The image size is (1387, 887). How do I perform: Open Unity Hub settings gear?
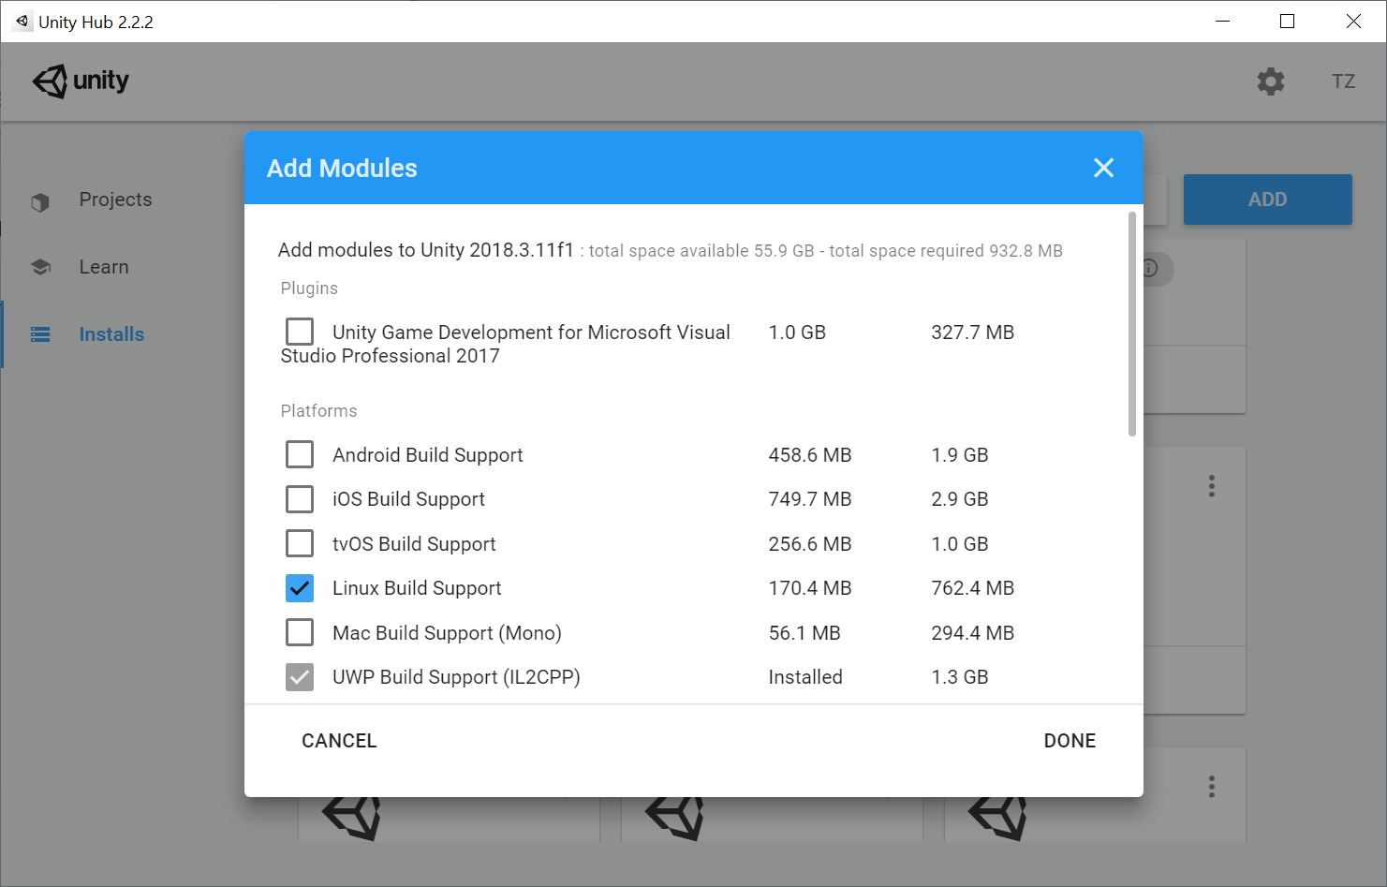click(x=1270, y=81)
